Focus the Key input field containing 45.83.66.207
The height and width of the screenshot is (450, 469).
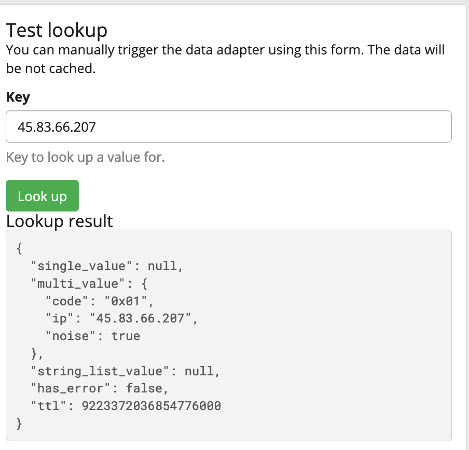tap(228, 126)
